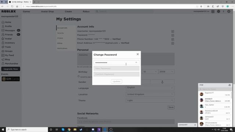Click browser refresh button
The image size is (235, 132).
(12, 7)
